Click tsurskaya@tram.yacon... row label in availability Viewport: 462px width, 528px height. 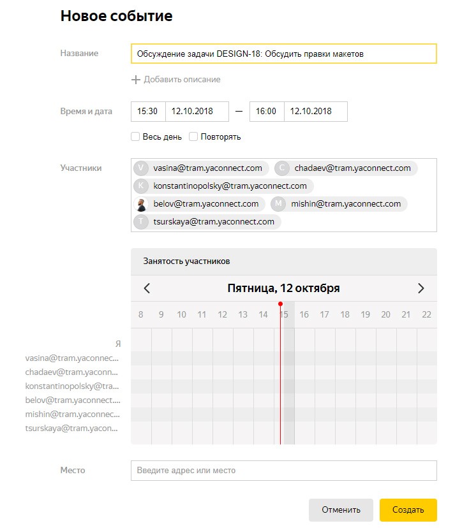click(x=71, y=429)
